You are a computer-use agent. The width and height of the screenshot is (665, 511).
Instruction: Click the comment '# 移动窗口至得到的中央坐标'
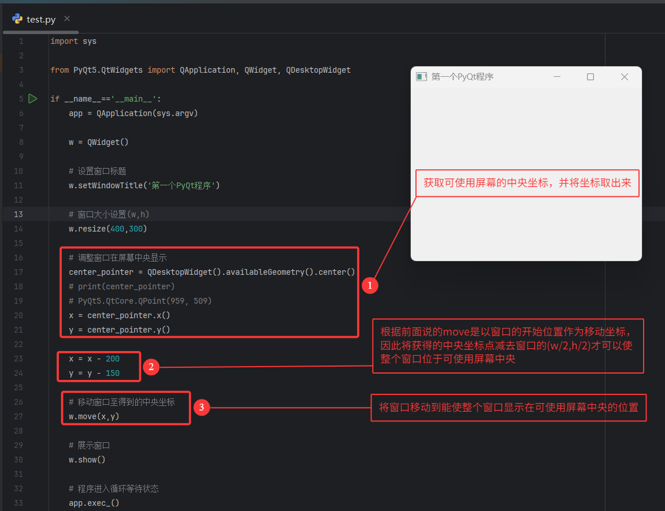coord(122,402)
